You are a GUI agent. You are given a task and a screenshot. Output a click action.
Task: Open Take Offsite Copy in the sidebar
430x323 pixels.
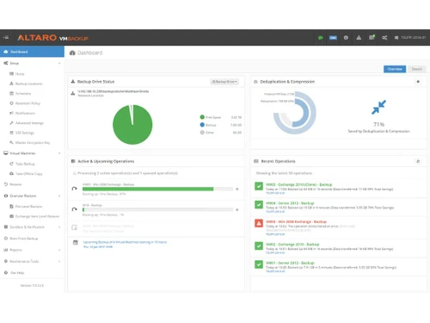coord(28,173)
